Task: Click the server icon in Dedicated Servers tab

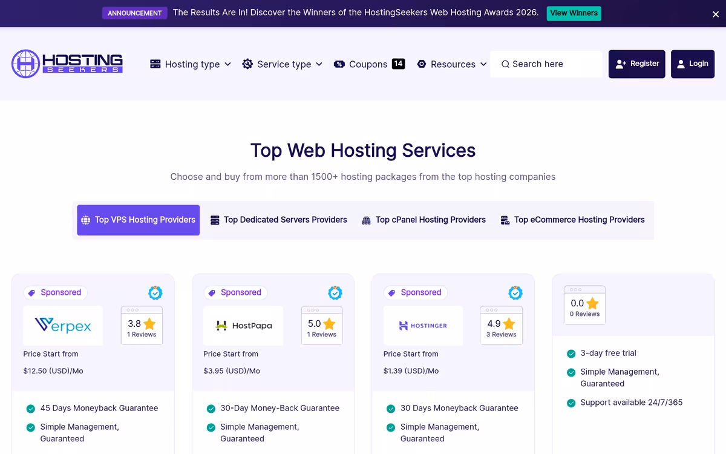Action: [x=215, y=220]
